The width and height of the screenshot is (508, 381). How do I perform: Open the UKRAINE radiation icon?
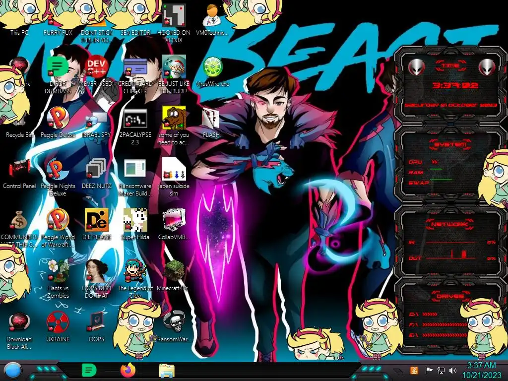pos(58,326)
